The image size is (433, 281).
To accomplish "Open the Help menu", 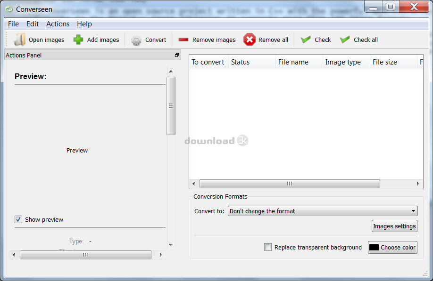I will pyautogui.click(x=84, y=24).
